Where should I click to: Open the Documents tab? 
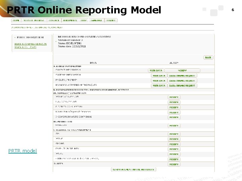[70, 20]
